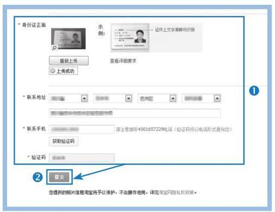Focus the 验证码 verification code field
The width and height of the screenshot is (275, 212).
tap(82, 158)
